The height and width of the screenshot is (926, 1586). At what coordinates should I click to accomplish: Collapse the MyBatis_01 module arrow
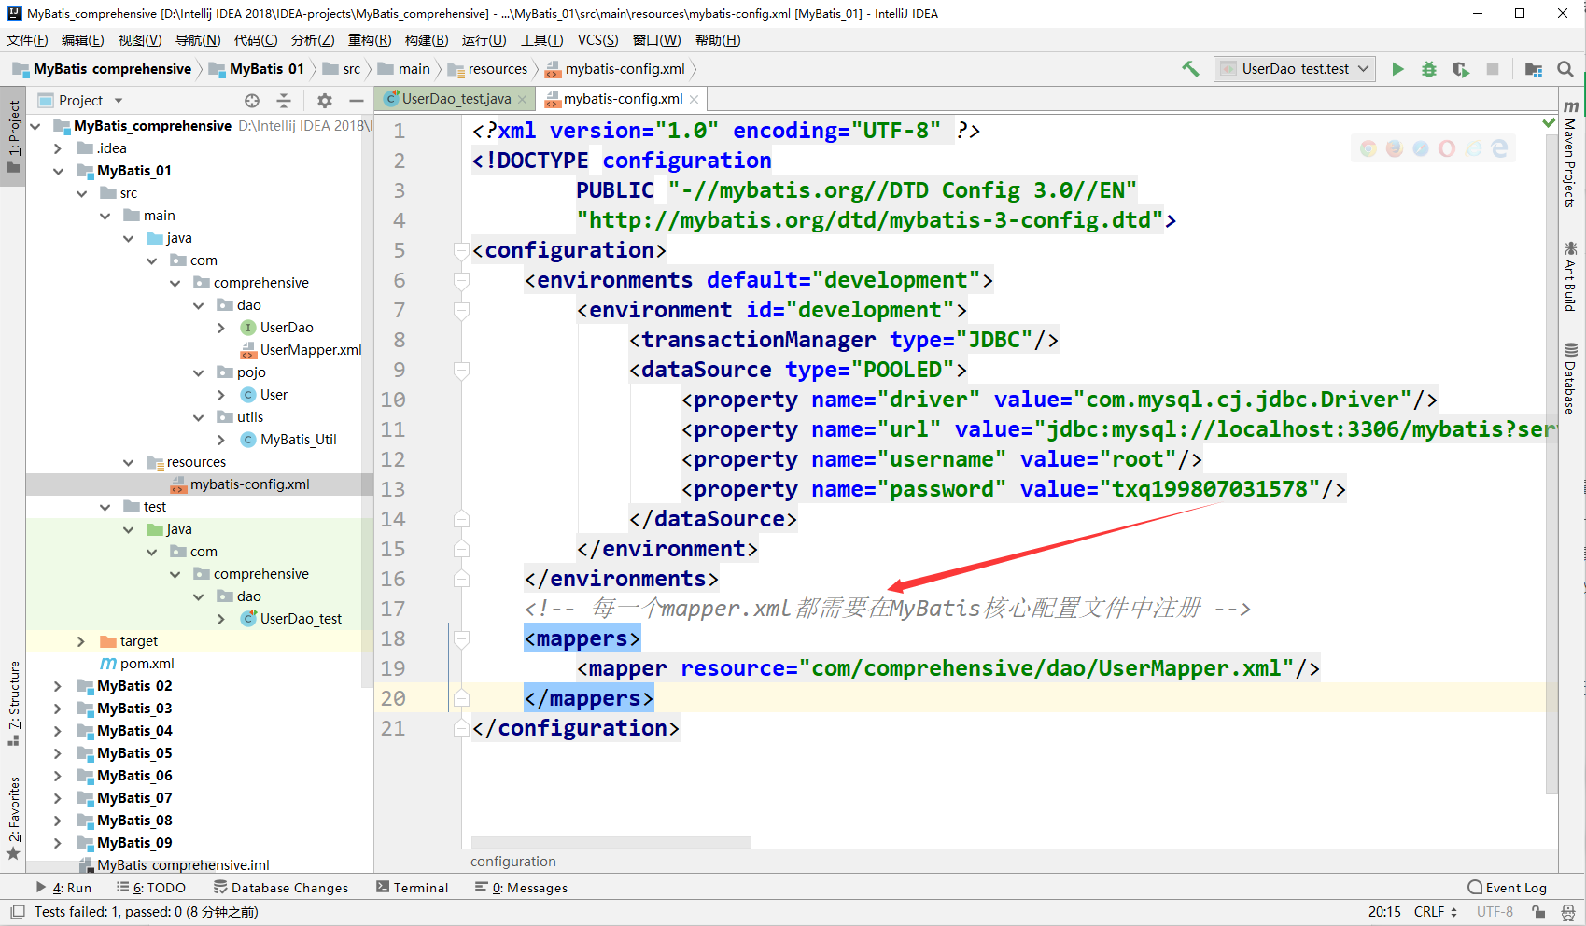58,171
